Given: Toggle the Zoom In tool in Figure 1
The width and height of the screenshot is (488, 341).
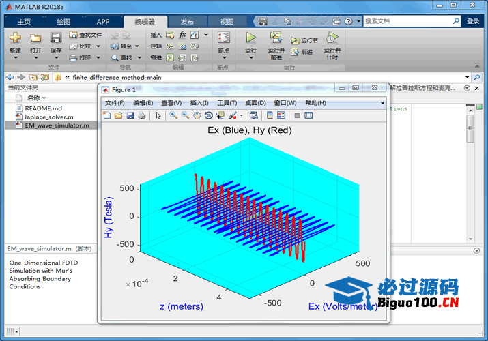Looking at the screenshot, I should (173, 115).
